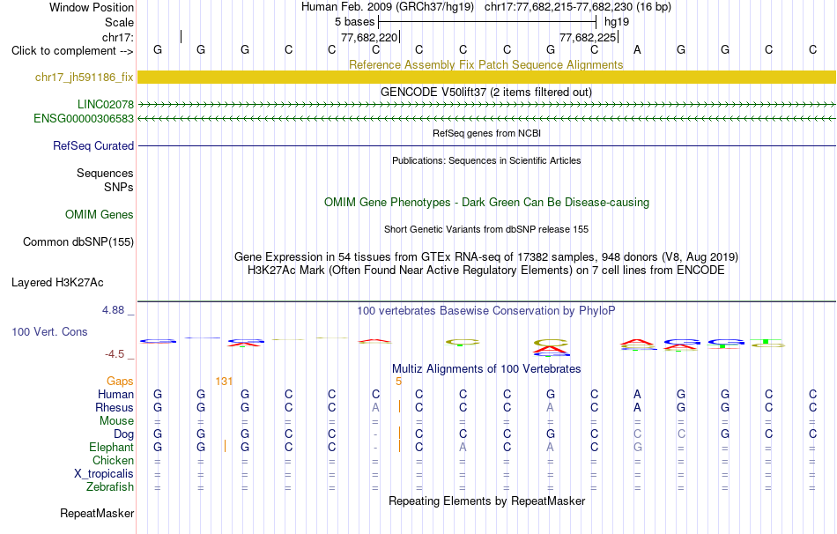
Task: Click the RefSeq genes from NCBI title
Action: click(486, 133)
